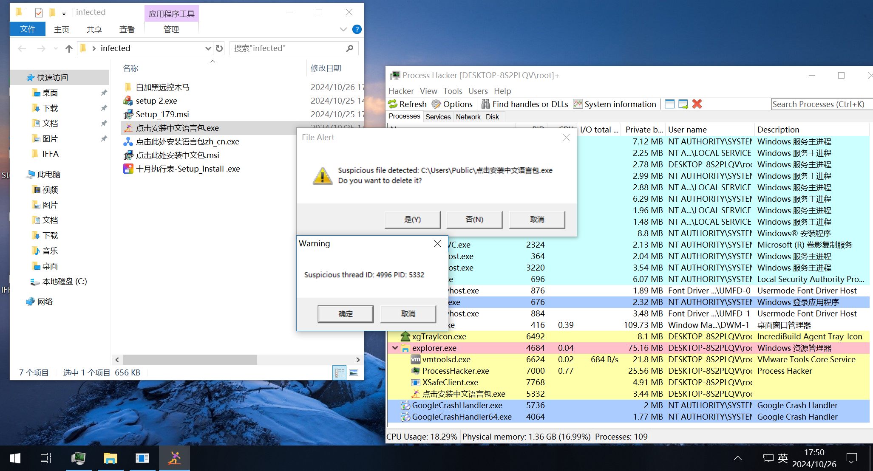Click the find window and thread icon

pyautogui.click(x=683, y=104)
